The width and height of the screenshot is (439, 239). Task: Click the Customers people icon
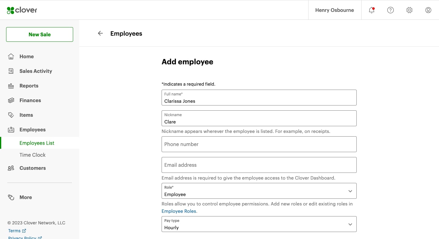(11, 168)
